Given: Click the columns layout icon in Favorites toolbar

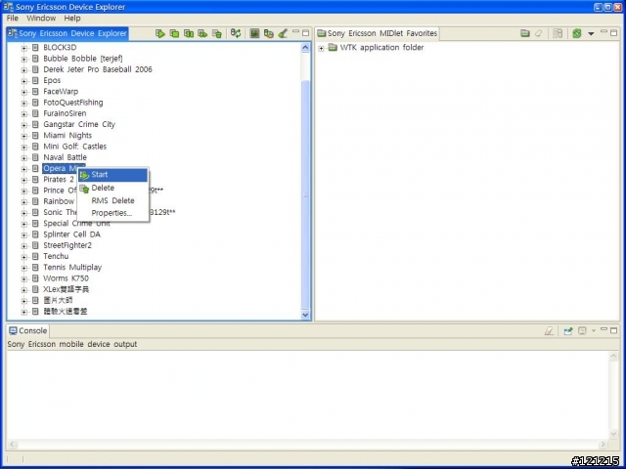Looking at the screenshot, I should click(558, 33).
